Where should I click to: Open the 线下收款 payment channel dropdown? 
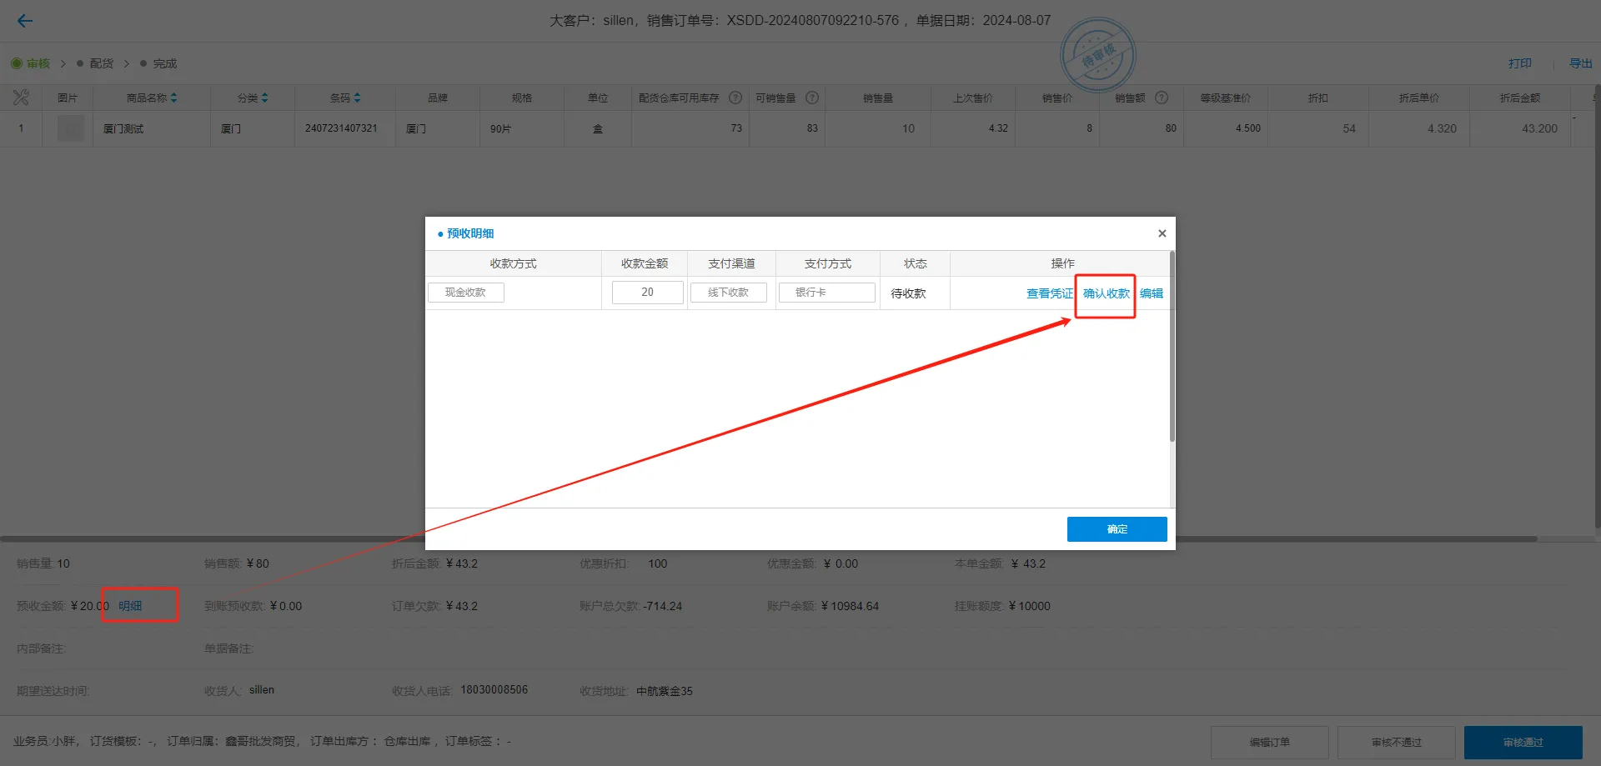[x=728, y=293]
